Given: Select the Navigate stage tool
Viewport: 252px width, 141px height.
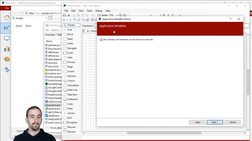Looking at the screenshot, I should click(x=70, y=48).
